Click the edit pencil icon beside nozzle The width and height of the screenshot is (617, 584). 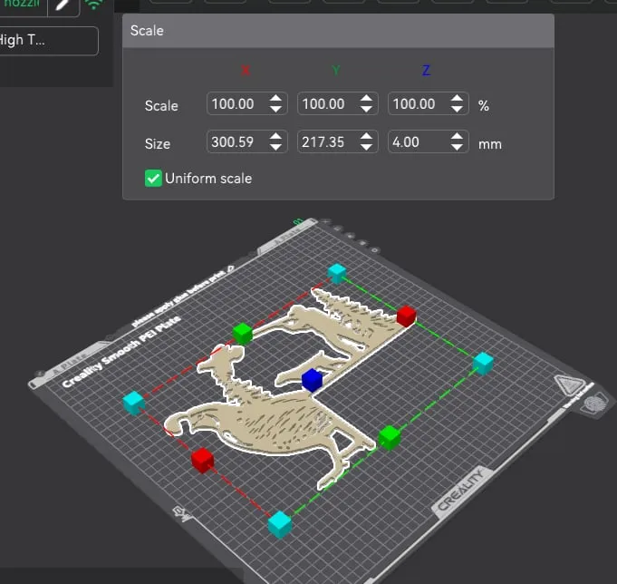coord(63,5)
